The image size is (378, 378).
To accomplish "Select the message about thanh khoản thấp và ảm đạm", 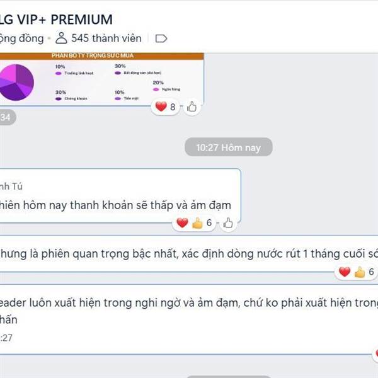I will [120, 196].
